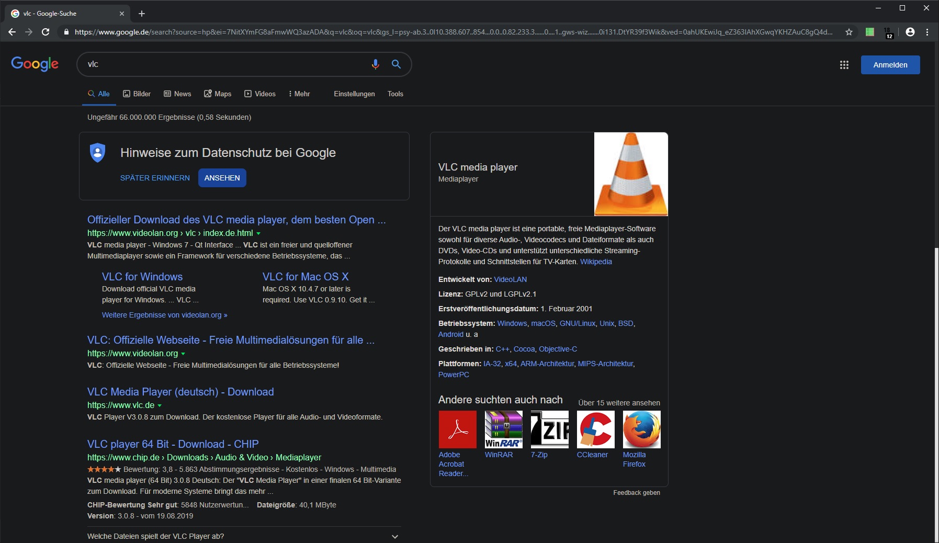Click 'Feedback geben' below the panel

click(637, 493)
